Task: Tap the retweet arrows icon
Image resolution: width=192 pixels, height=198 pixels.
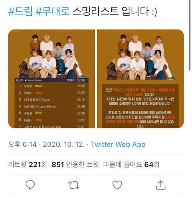Action: 74,185
